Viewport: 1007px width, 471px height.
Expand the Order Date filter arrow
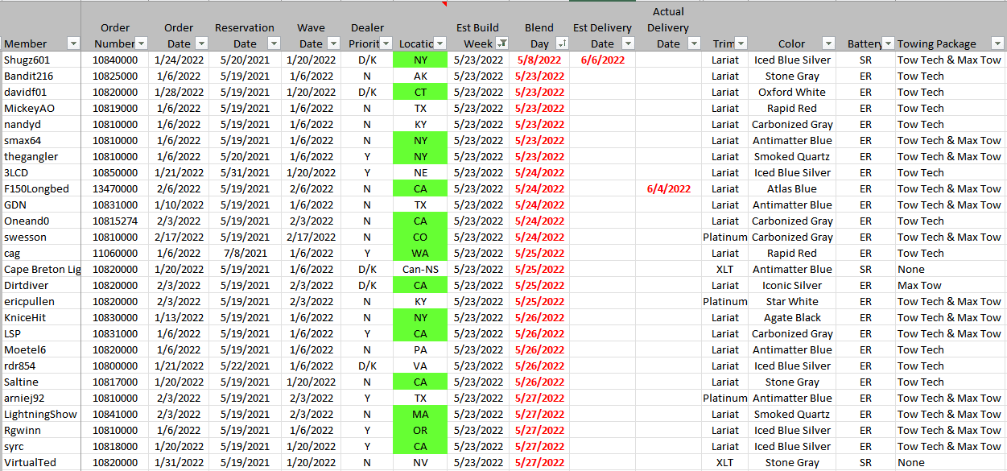(x=201, y=43)
